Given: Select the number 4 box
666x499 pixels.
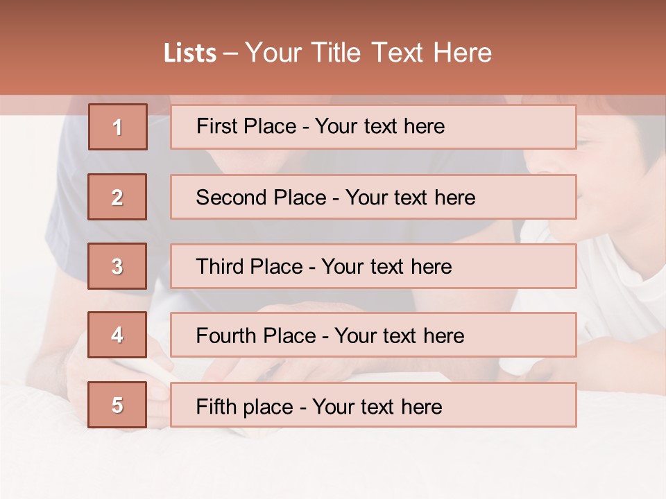Looking at the screenshot, I should (117, 335).
